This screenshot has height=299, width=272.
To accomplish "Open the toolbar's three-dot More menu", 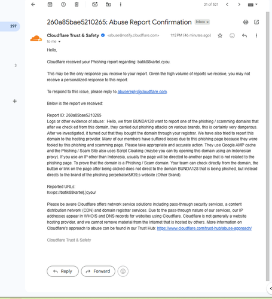I will pos(121,4).
